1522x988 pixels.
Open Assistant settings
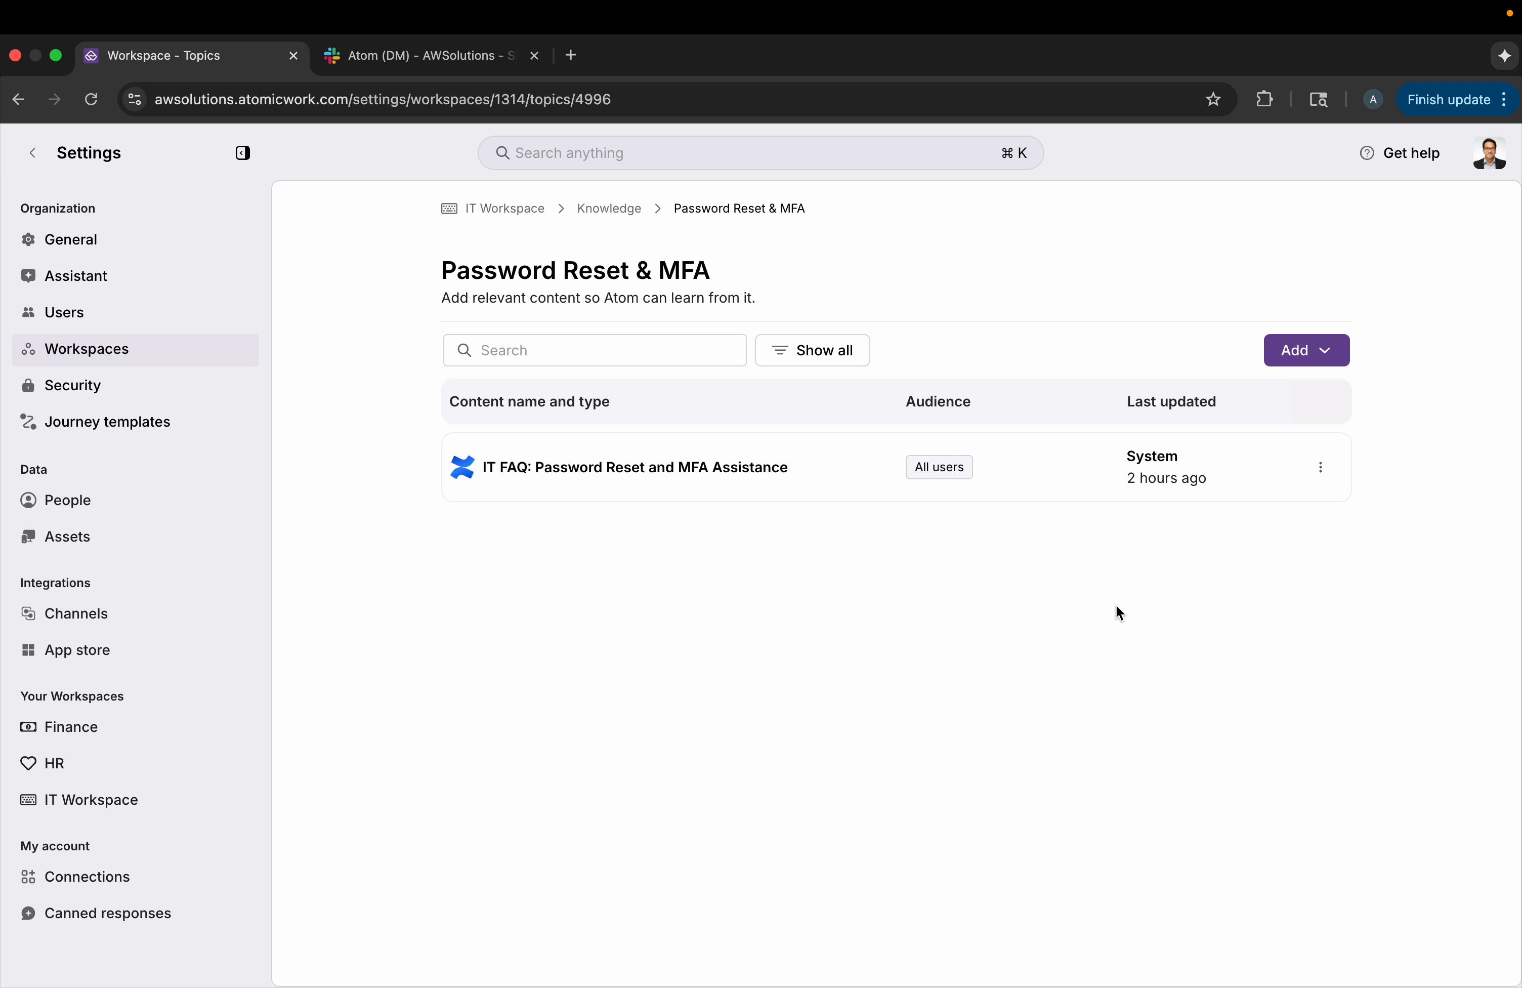(x=75, y=276)
